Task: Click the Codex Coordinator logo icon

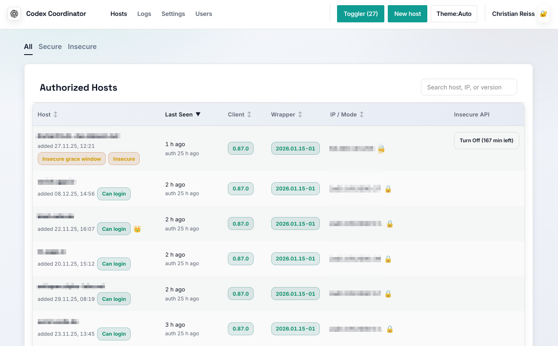Action: click(x=14, y=14)
